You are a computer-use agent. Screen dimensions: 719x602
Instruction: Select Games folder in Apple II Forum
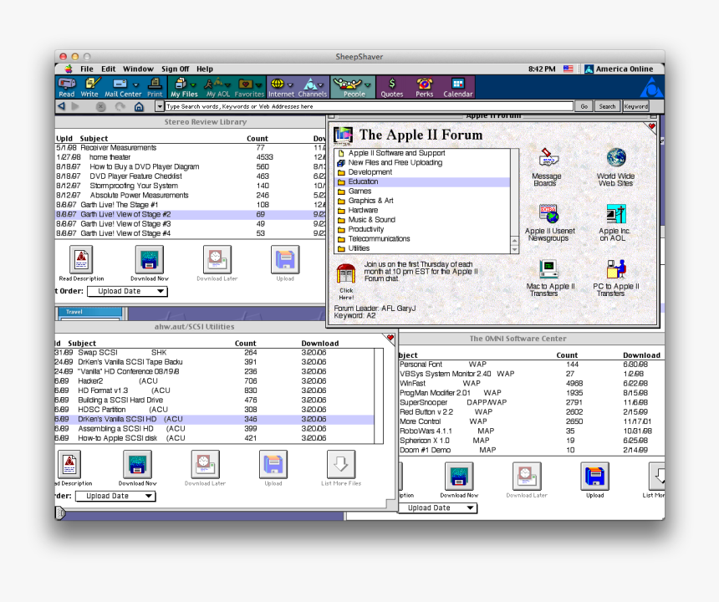[x=423, y=191]
